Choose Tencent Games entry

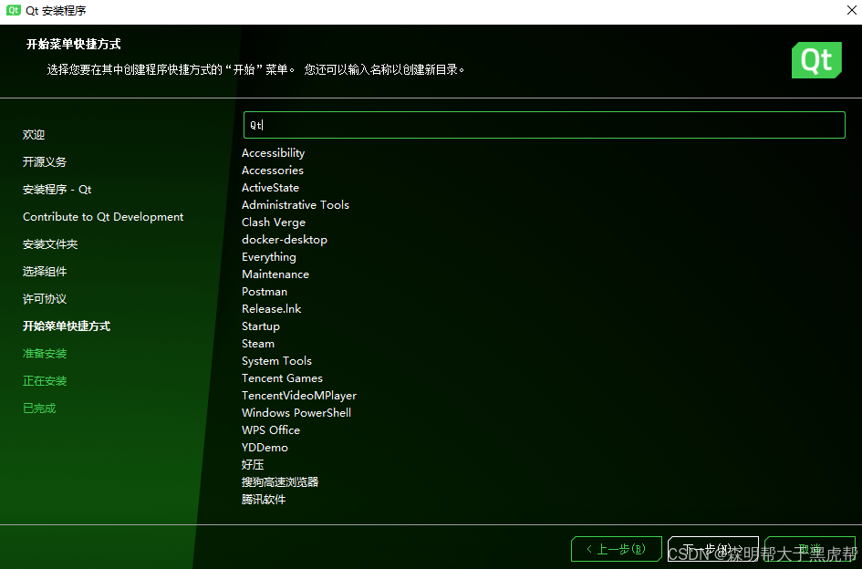pos(282,378)
